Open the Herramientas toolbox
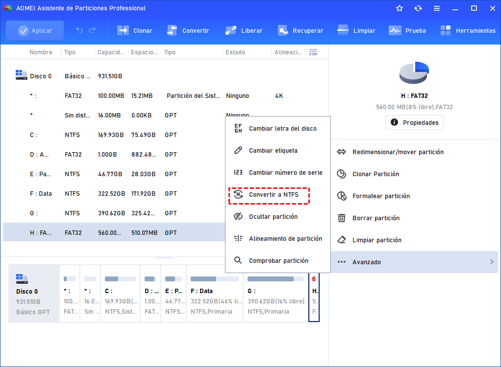This screenshot has height=367, width=501. click(468, 30)
